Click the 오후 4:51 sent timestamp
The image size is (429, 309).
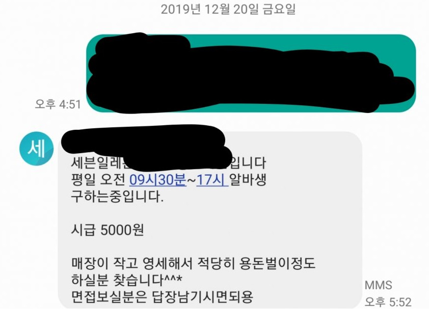[58, 104]
